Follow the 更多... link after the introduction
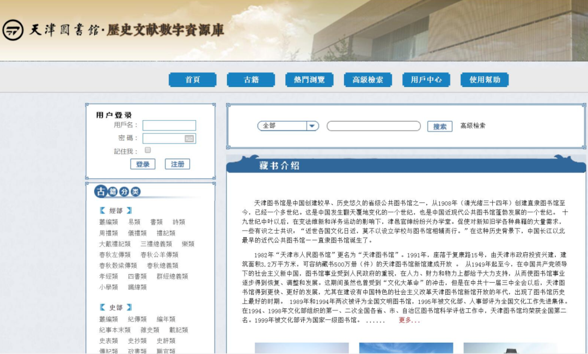The image size is (588, 354). click(x=409, y=320)
